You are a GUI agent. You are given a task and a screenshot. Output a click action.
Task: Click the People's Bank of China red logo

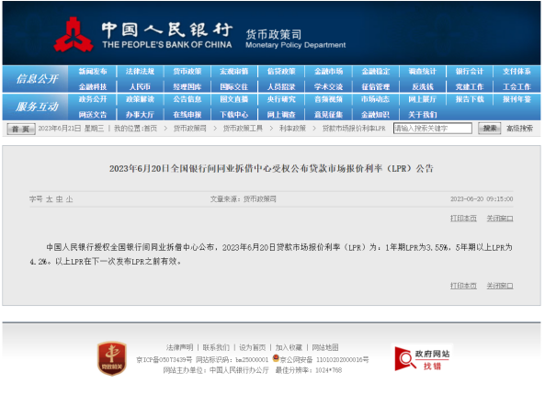point(74,35)
